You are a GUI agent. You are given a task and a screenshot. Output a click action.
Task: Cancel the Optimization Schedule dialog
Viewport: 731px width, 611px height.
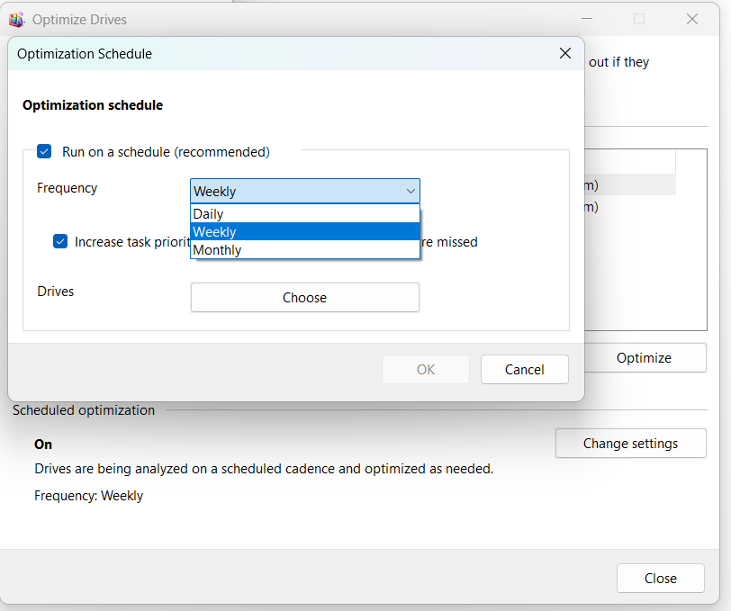pos(524,370)
